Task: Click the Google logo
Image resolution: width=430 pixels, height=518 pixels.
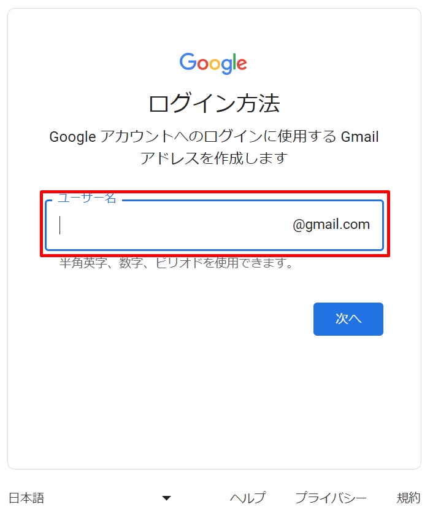Action: [x=213, y=63]
